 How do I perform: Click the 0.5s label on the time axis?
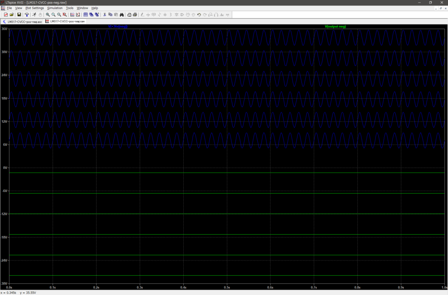tap(227, 288)
